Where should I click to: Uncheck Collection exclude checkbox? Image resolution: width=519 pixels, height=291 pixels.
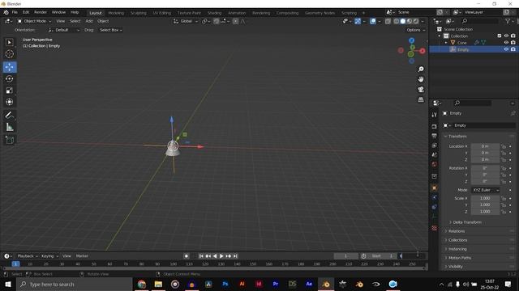tap(500, 36)
